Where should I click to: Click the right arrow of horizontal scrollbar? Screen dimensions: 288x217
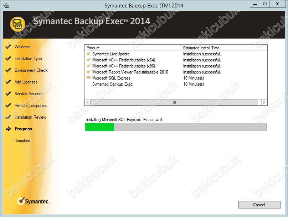coord(264,102)
